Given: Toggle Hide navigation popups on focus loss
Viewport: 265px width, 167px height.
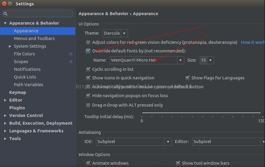Looking at the screenshot, I should [x=88, y=96].
